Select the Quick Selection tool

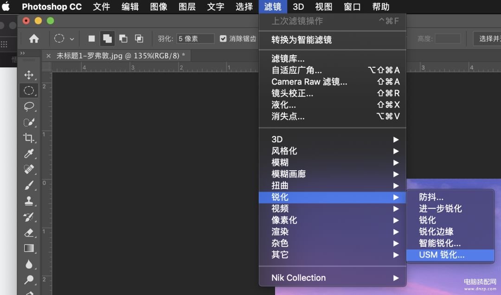coord(29,122)
